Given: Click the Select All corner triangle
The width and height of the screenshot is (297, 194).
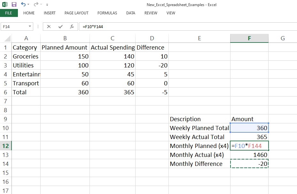Looking at the screenshot, I should (6, 39).
